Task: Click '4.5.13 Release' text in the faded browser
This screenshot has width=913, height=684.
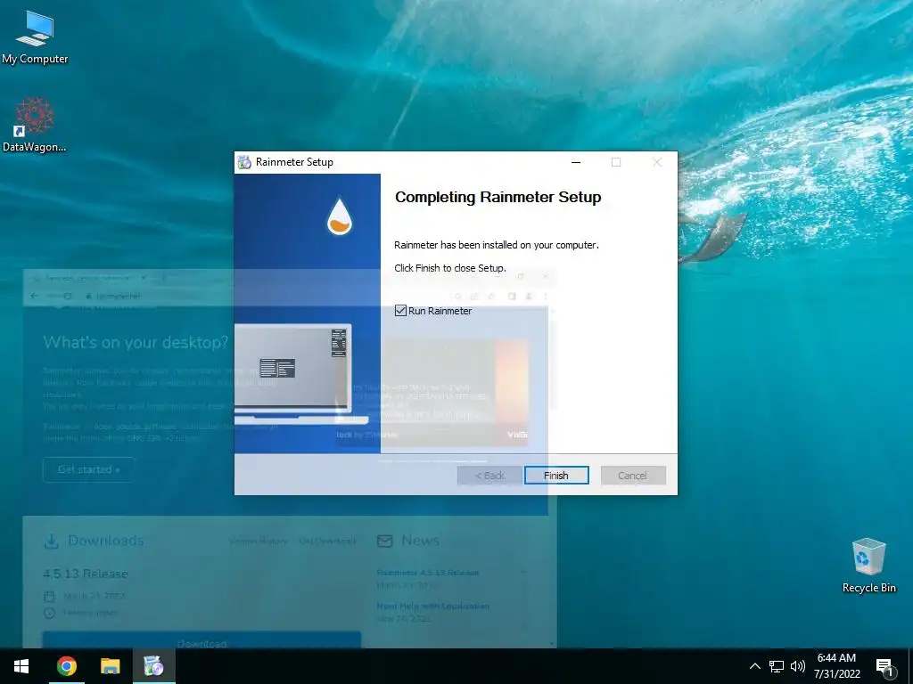Action: point(85,574)
